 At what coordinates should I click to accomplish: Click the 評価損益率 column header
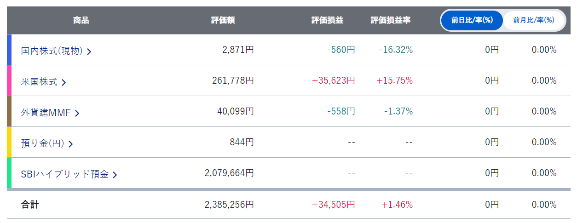pos(391,20)
